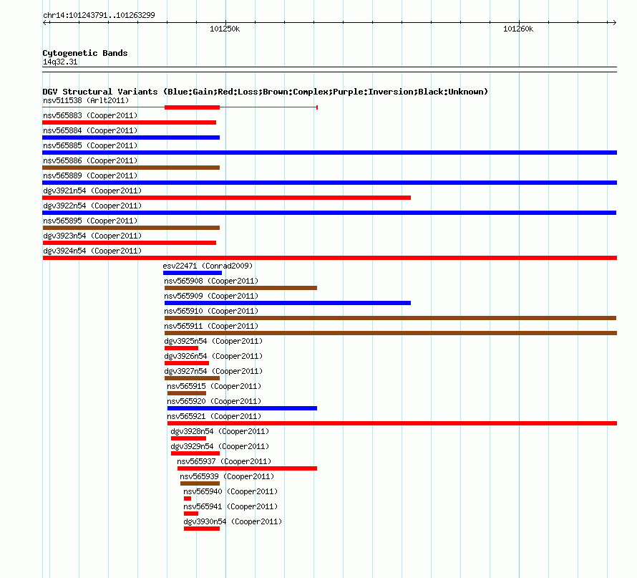Screen dimensions: 637x578
Task: Open nsv565910 (Cooper2011) label
Action: coord(211,311)
